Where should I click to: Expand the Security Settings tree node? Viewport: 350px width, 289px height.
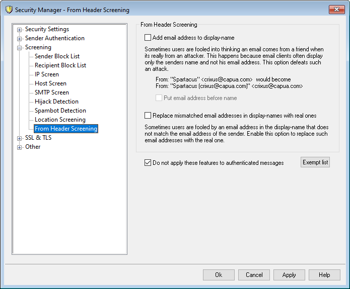(20, 30)
